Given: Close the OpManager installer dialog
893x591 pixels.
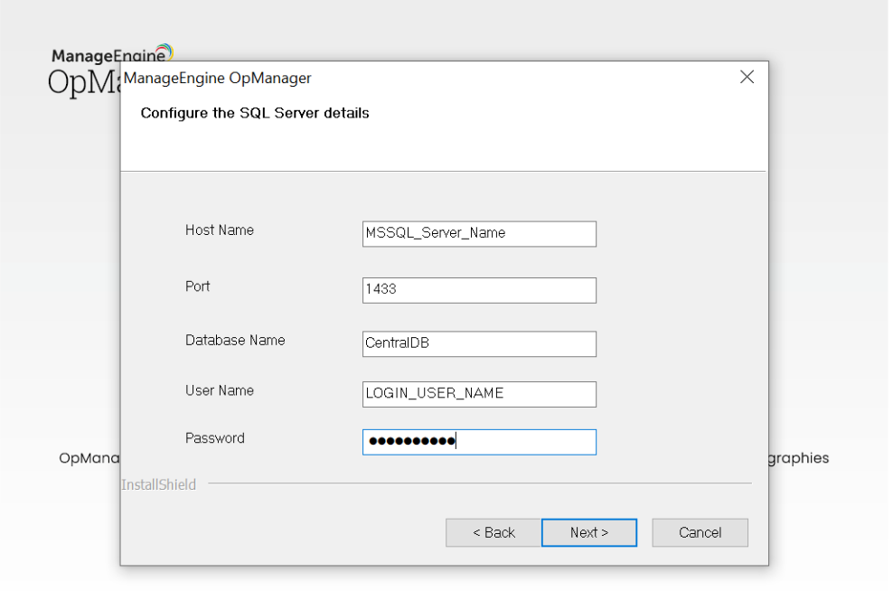Looking at the screenshot, I should pos(747,78).
